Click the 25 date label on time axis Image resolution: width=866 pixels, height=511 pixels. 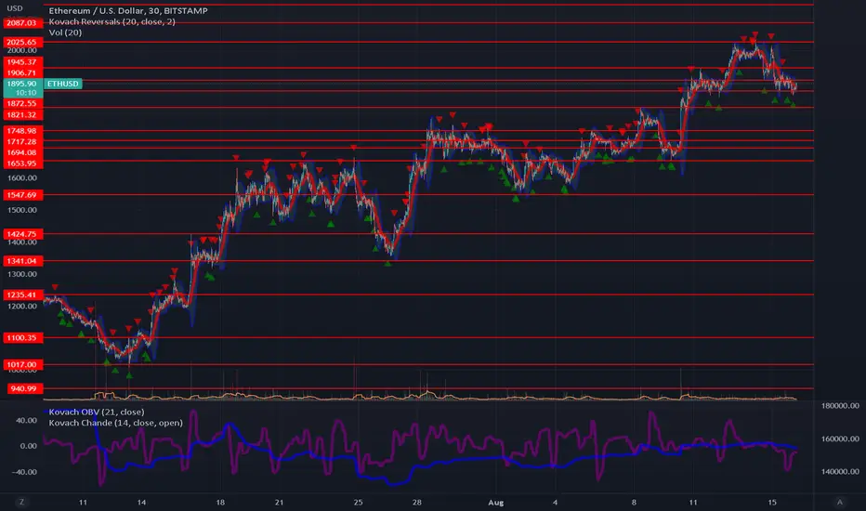(x=358, y=502)
